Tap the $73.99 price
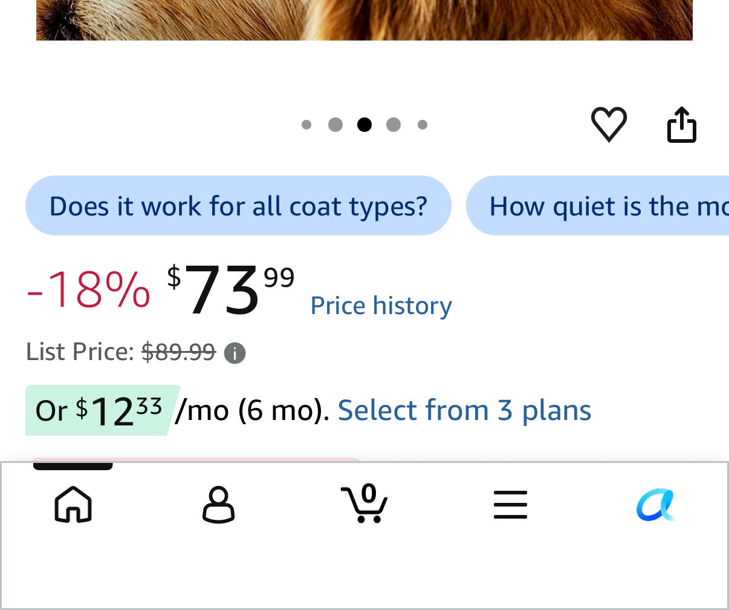 (230, 289)
